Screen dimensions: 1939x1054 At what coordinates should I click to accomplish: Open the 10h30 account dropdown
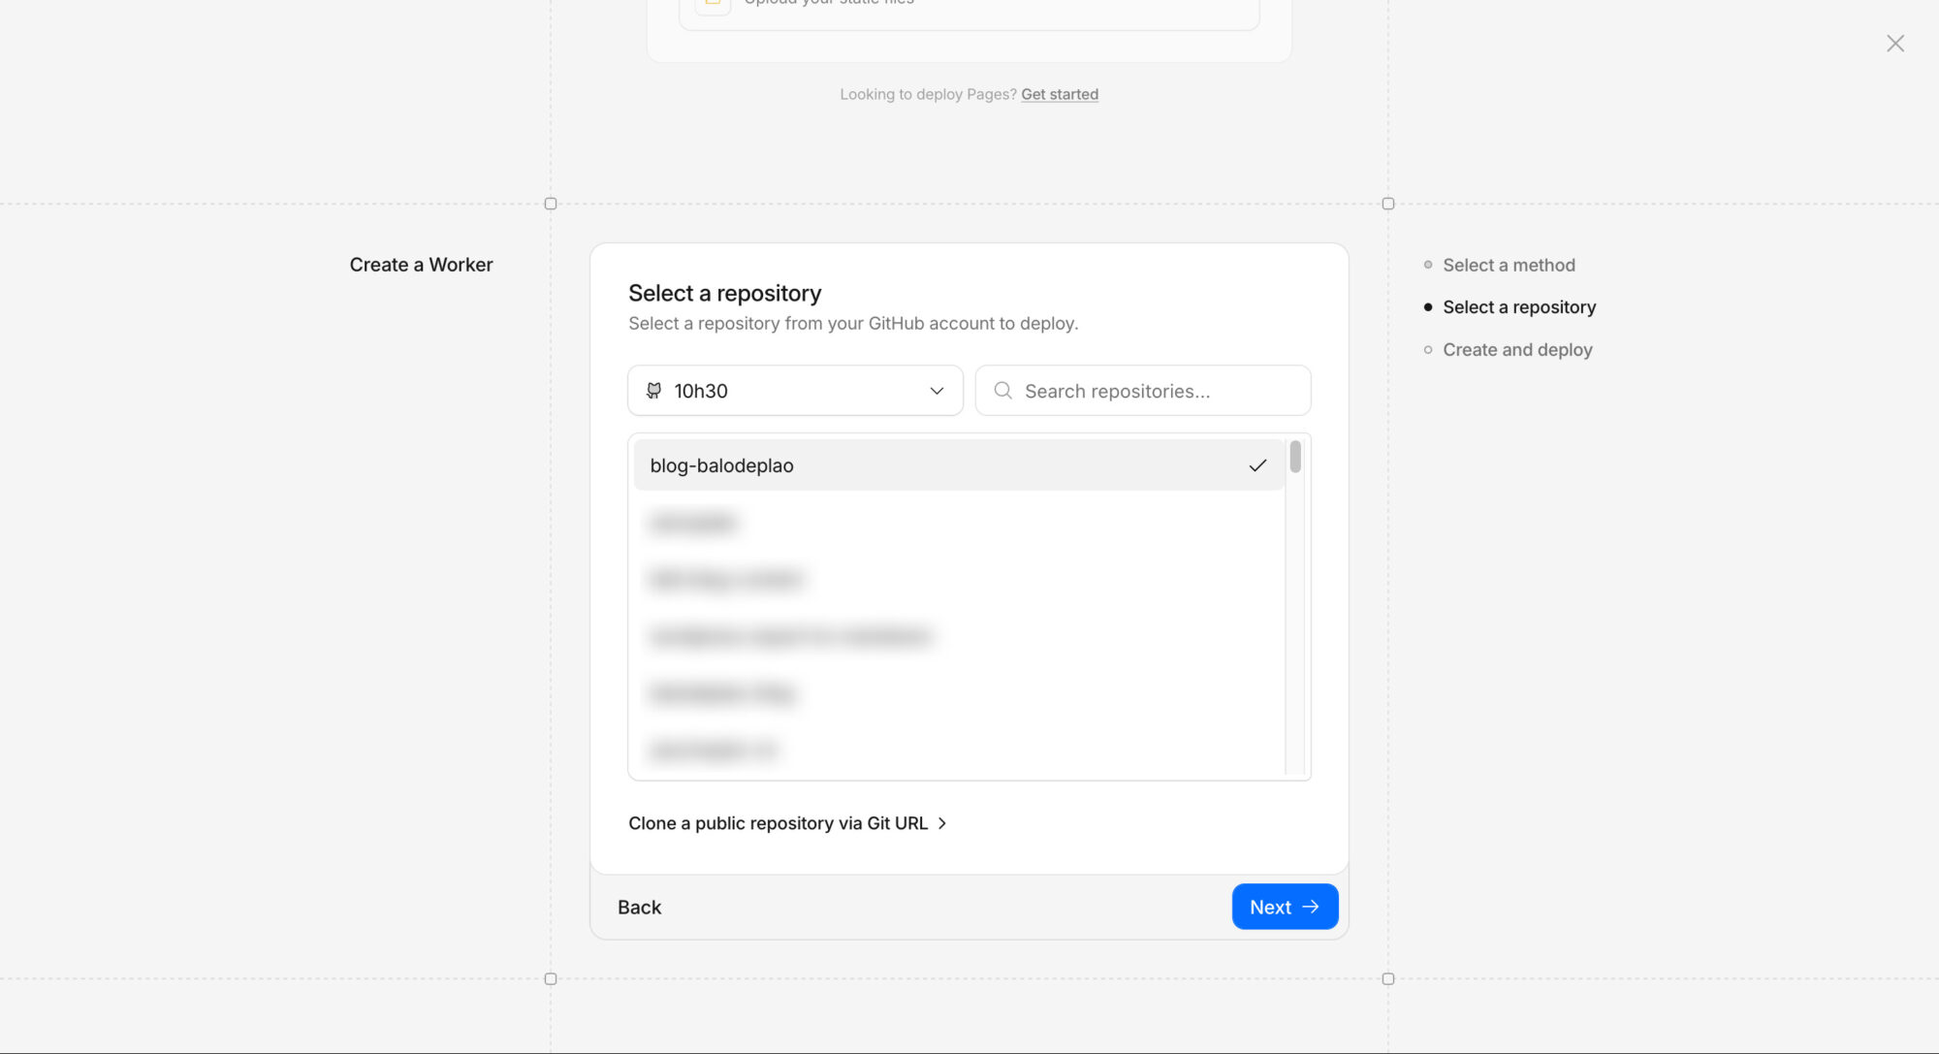(795, 391)
